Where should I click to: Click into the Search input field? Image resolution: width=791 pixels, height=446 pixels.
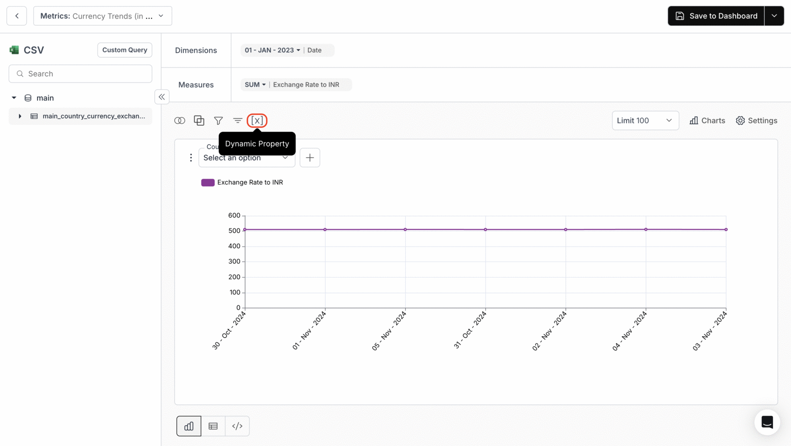tap(80, 73)
